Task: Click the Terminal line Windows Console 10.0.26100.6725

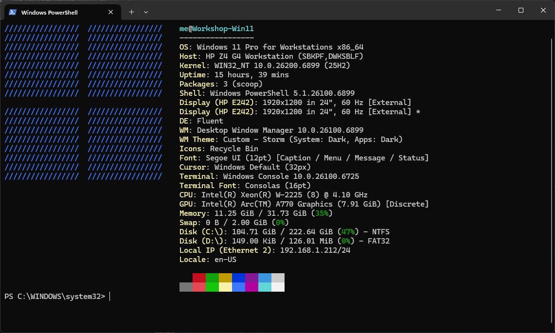Action: click(x=269, y=176)
